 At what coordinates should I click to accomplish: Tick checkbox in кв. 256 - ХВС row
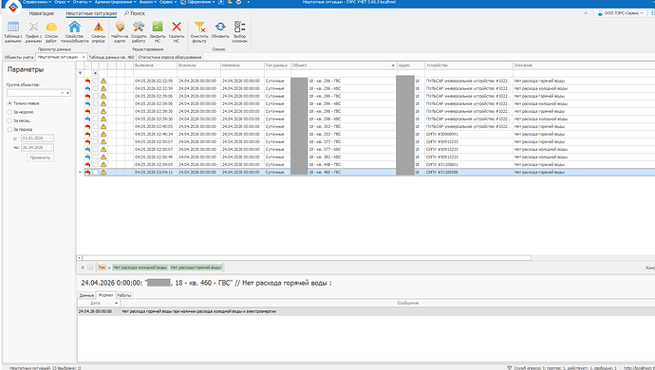(95, 88)
